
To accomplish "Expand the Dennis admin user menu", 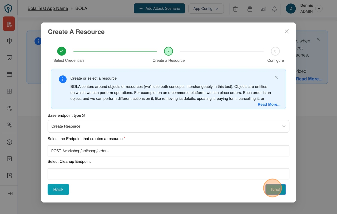I will coord(319,9).
